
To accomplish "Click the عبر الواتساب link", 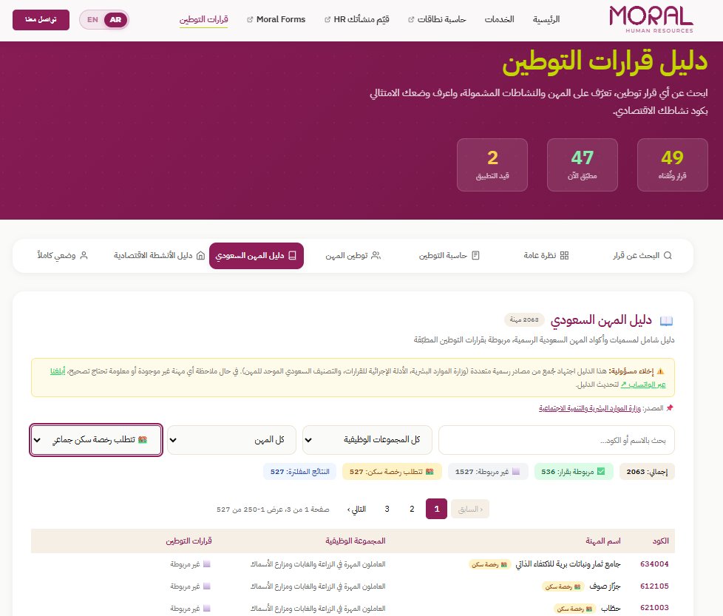I will coord(643,385).
